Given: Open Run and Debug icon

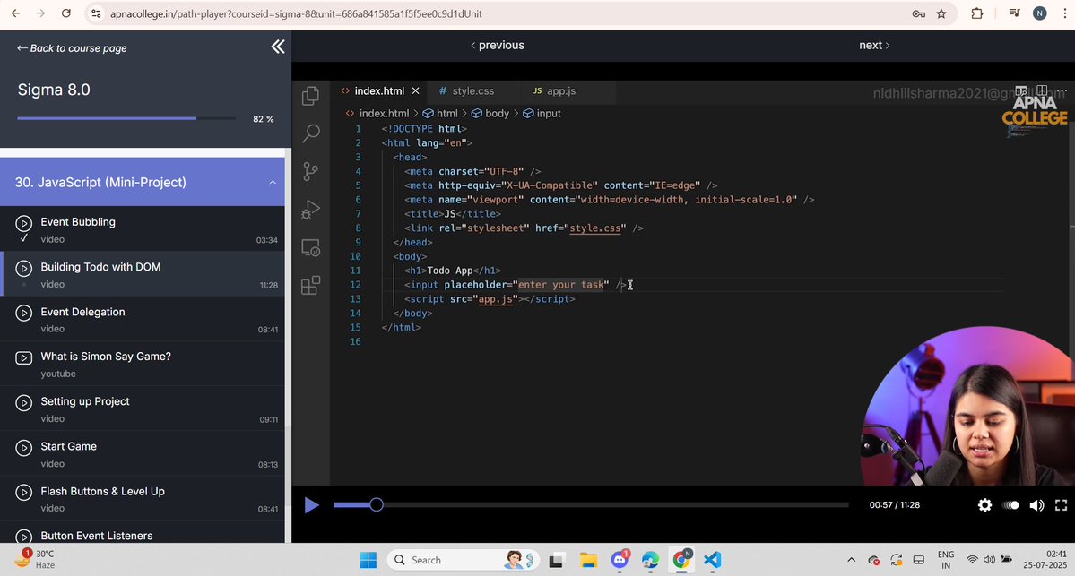Looking at the screenshot, I should coord(310,209).
